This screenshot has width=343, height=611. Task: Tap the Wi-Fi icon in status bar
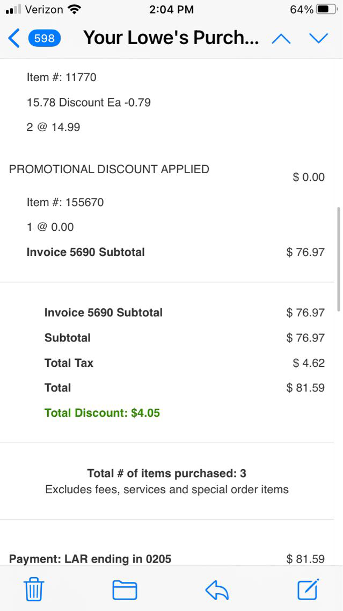click(x=75, y=10)
